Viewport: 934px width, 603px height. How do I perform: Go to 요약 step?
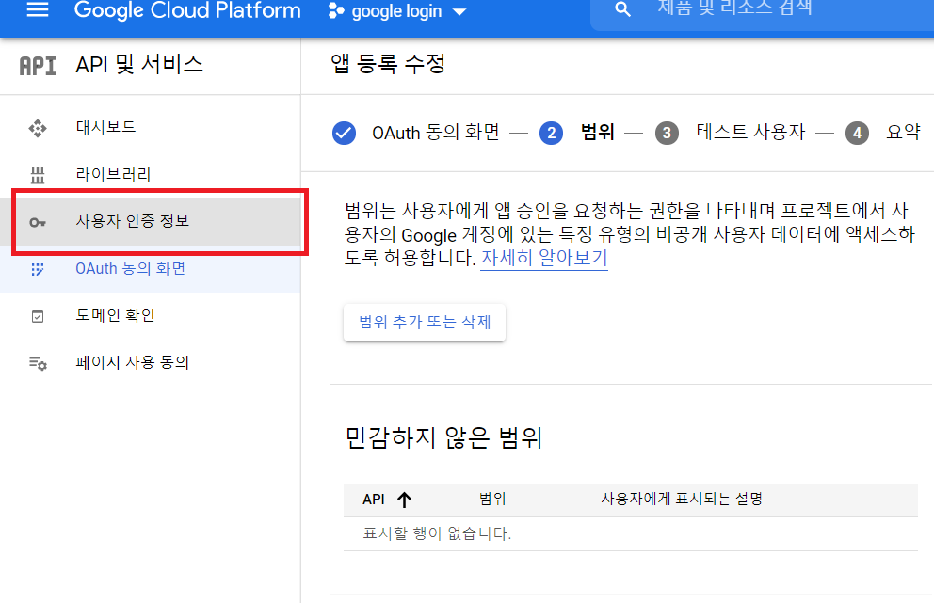click(x=903, y=132)
